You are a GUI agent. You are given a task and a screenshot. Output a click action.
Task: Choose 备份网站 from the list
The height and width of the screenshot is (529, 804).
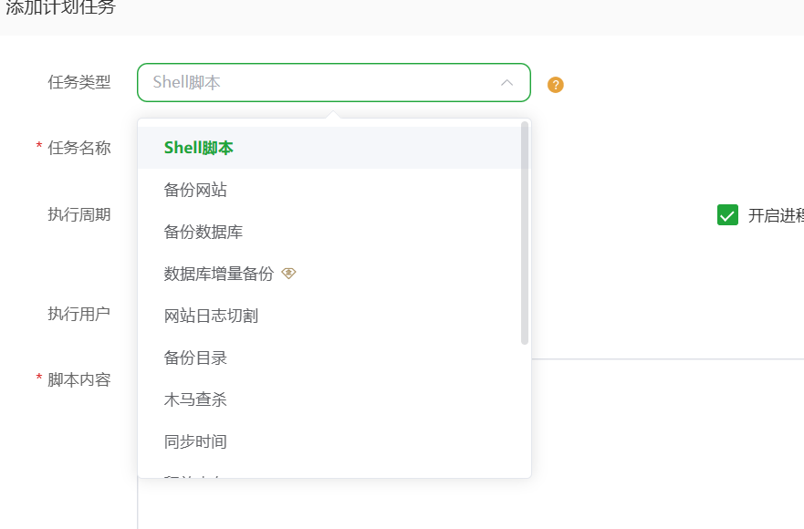point(195,190)
